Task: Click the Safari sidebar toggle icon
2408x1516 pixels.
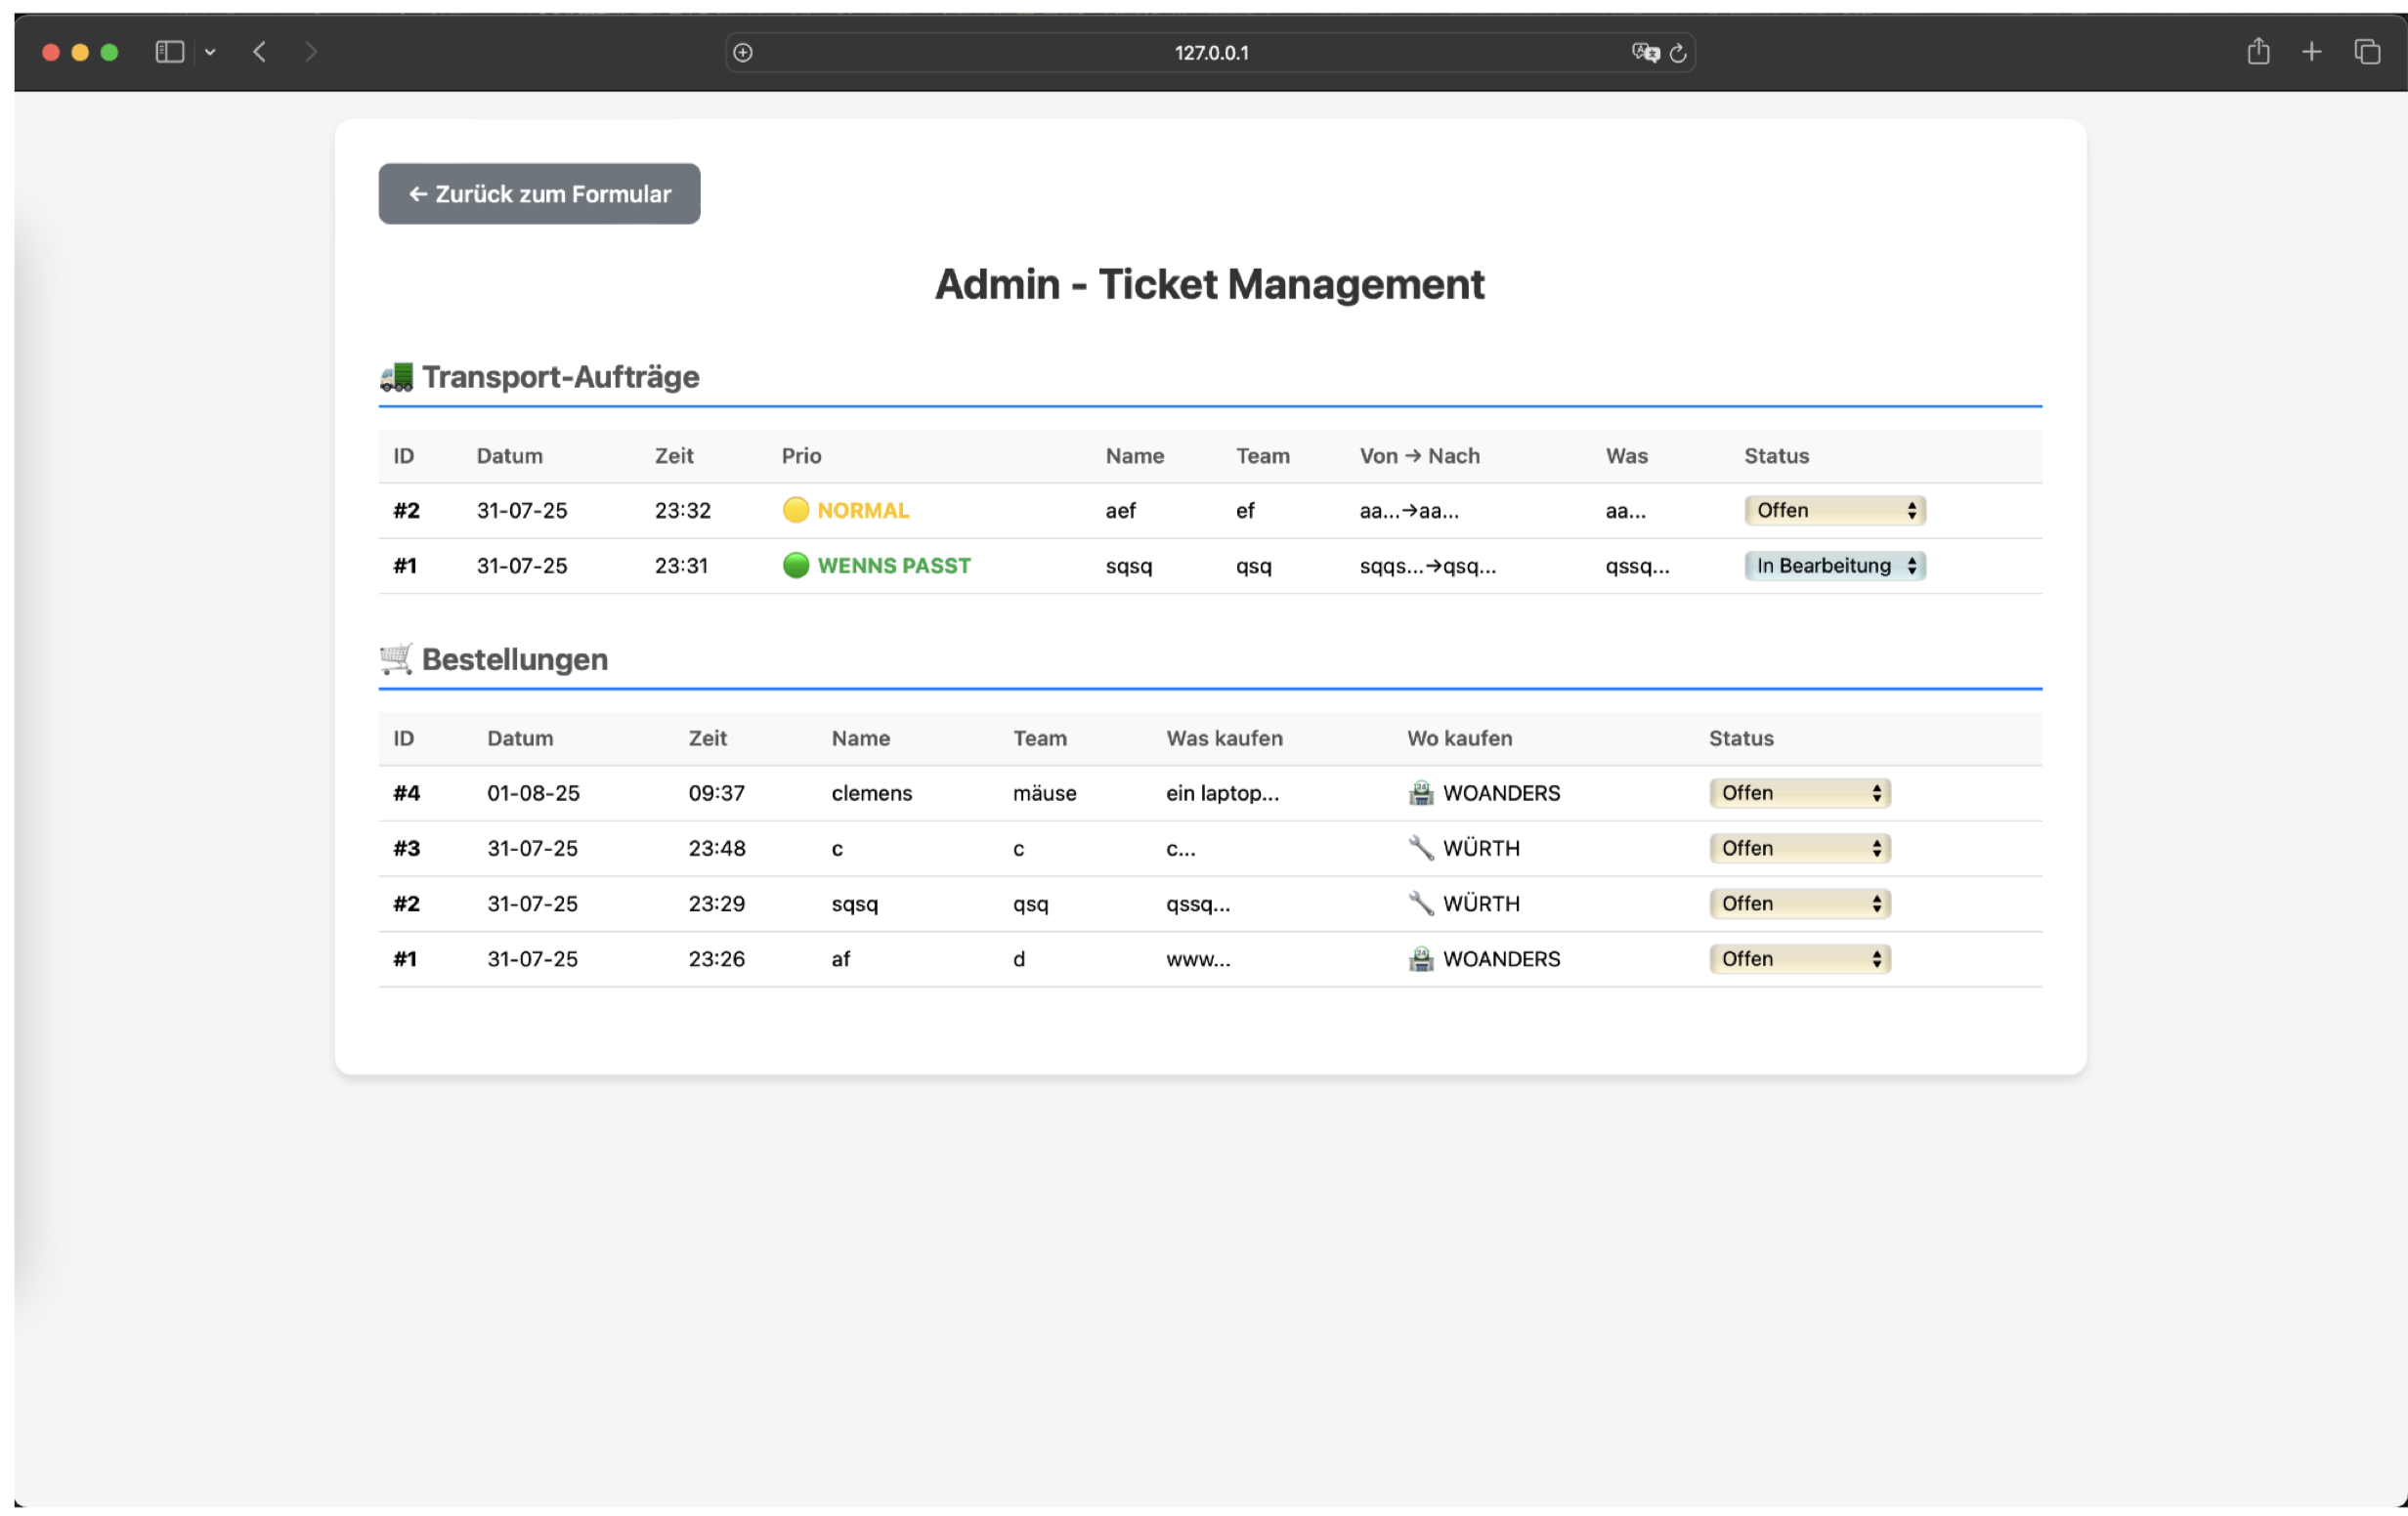Action: point(170,52)
